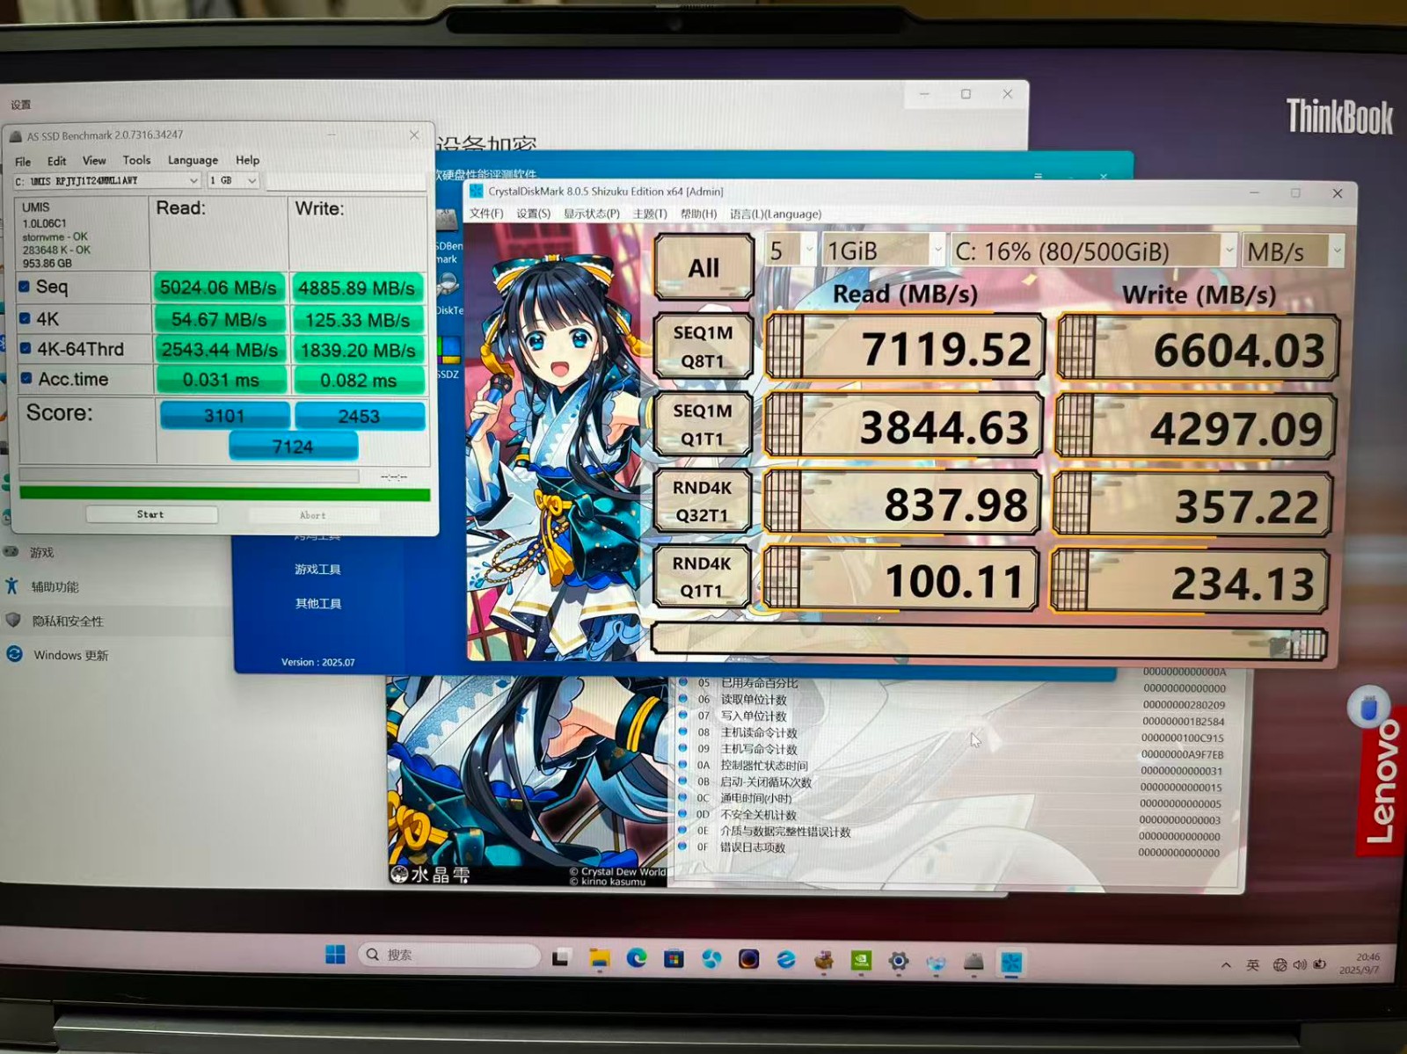Click the input language indicator 英
Viewport: 1407px width, 1054px height.
pyautogui.click(x=1253, y=965)
